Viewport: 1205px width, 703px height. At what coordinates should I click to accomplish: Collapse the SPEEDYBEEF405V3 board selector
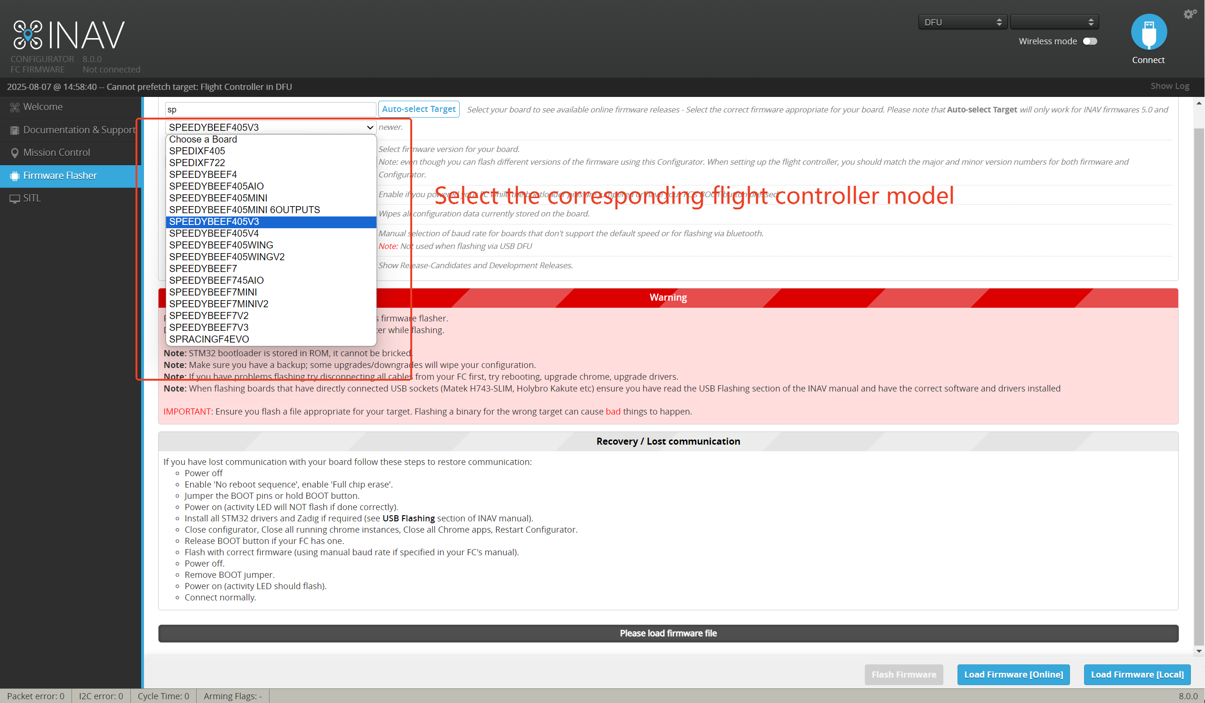point(271,127)
